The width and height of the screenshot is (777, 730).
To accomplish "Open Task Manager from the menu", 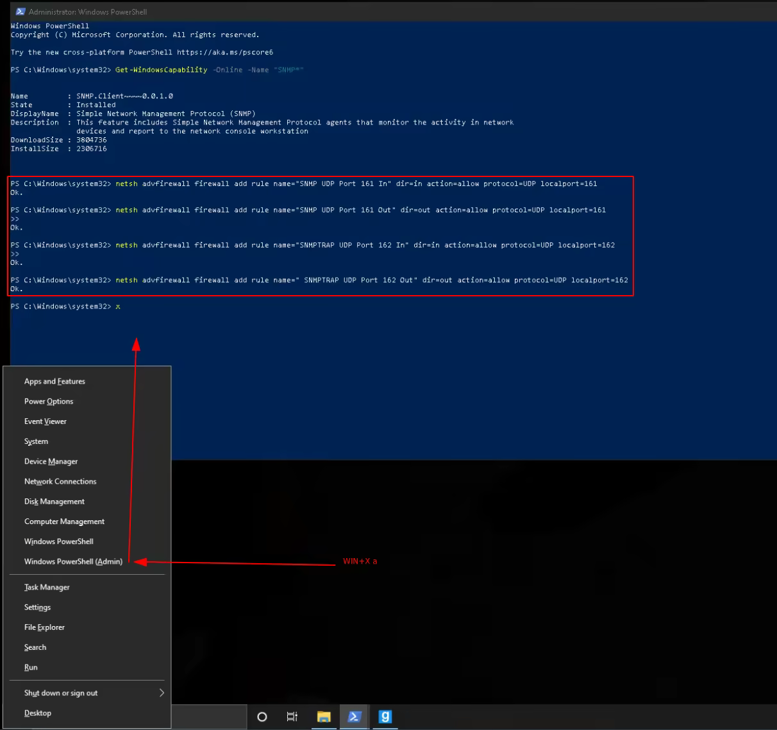I will coord(87,587).
